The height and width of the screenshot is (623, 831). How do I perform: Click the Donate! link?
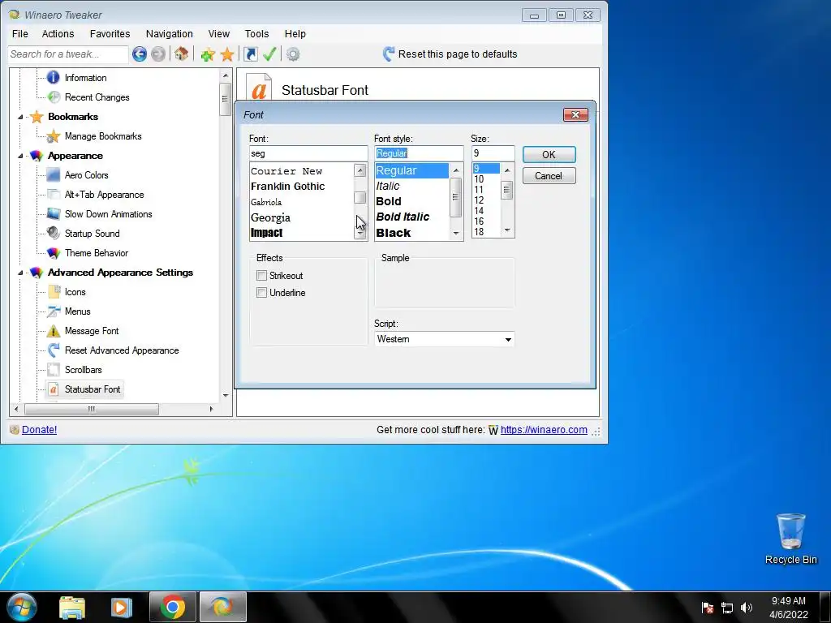tap(39, 430)
